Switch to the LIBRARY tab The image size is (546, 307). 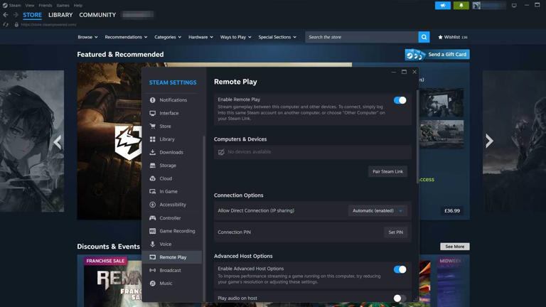60,15
